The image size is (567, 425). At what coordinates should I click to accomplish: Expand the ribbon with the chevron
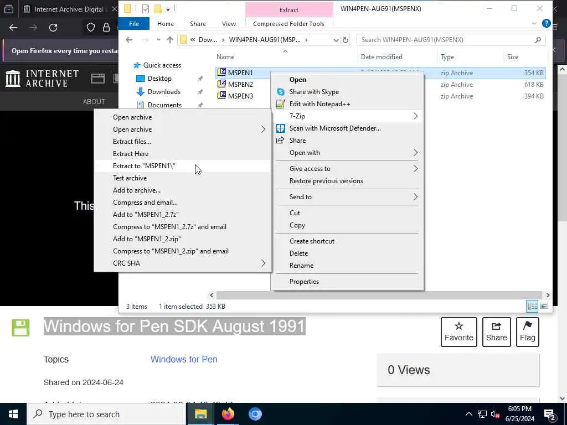(534, 23)
